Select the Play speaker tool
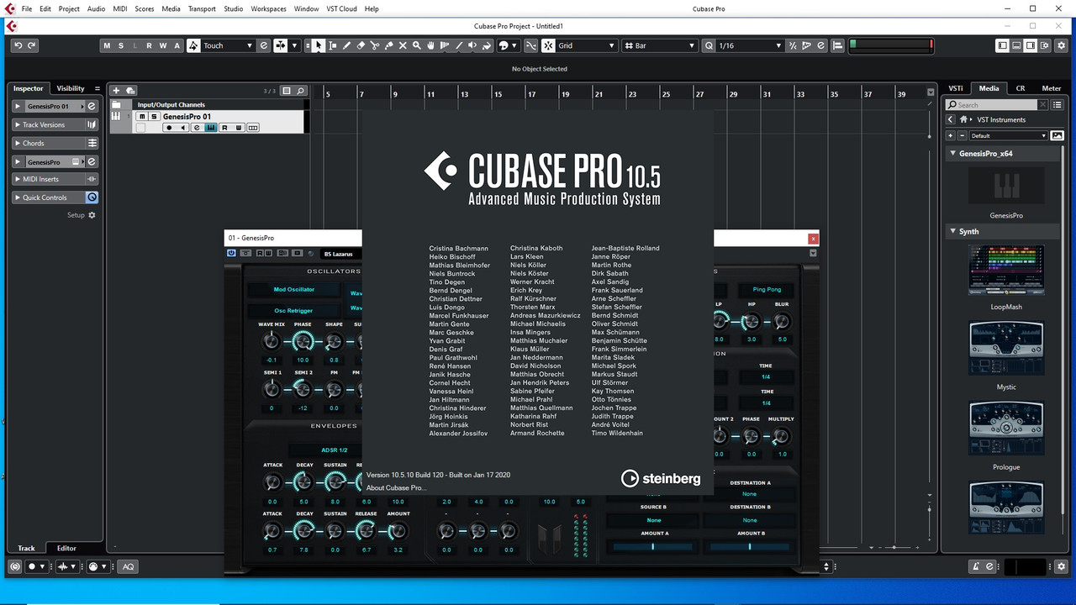The width and height of the screenshot is (1076, 605). tap(472, 45)
